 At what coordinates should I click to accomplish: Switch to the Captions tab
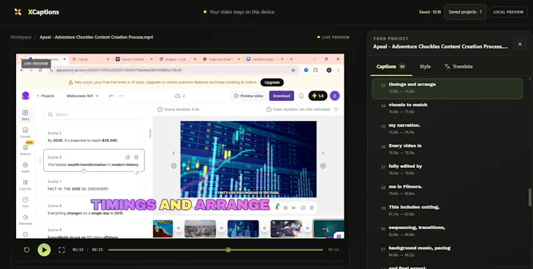point(391,67)
